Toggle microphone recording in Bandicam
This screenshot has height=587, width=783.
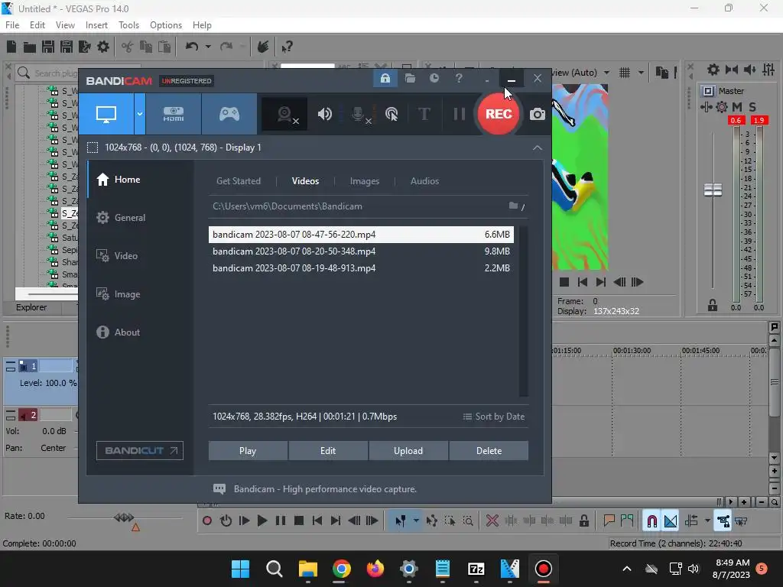(361, 115)
